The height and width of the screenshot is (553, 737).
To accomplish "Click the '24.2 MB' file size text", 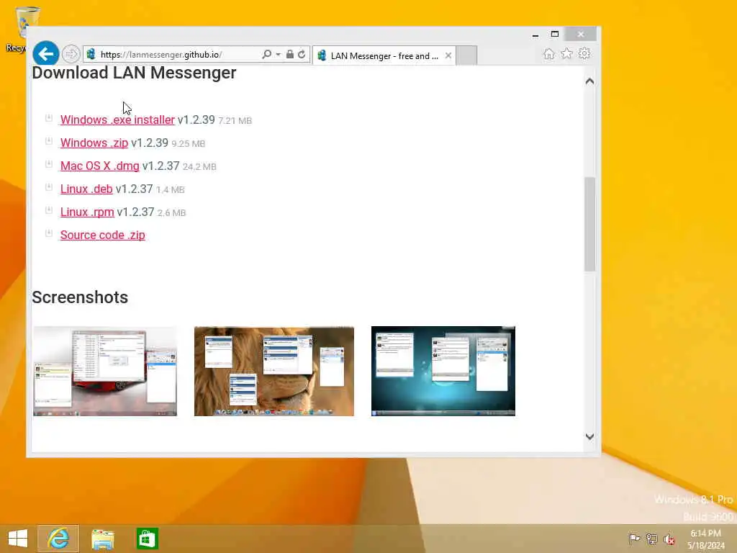I will pos(199,167).
